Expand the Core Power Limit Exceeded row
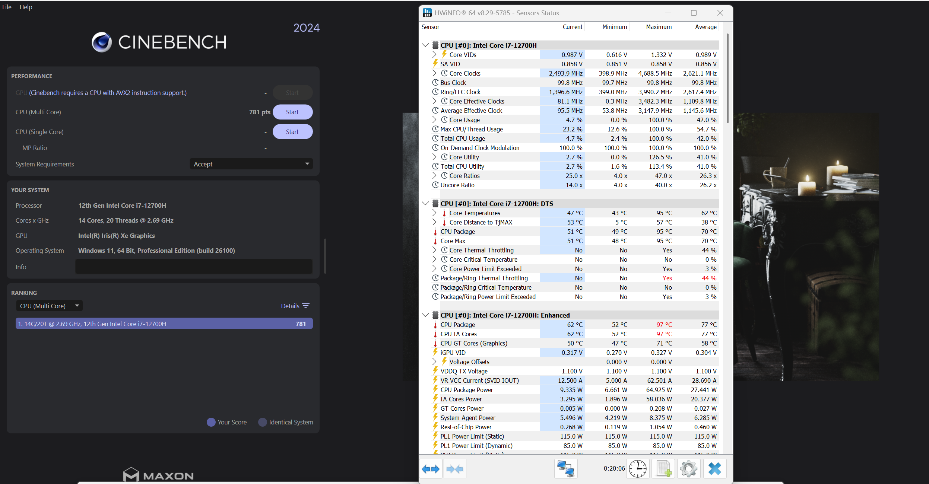The image size is (929, 484). [434, 268]
